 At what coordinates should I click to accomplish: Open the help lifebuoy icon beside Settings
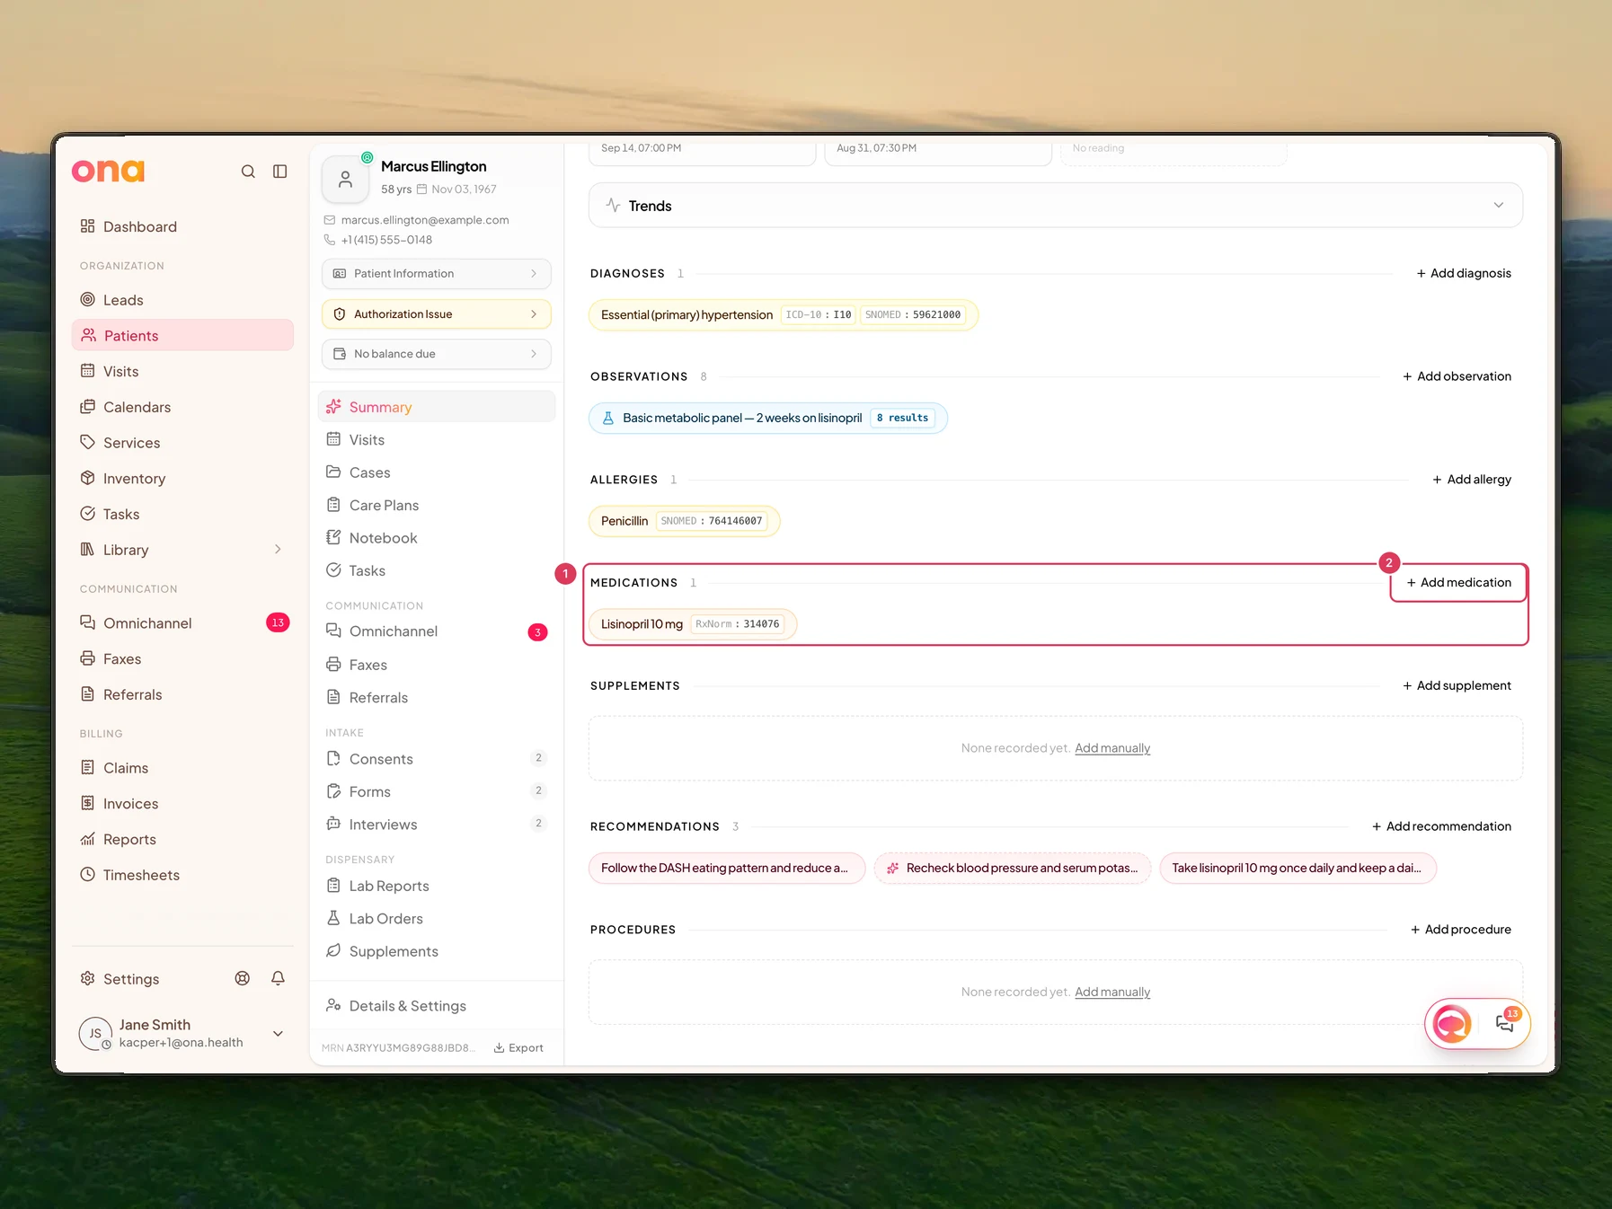point(243,979)
